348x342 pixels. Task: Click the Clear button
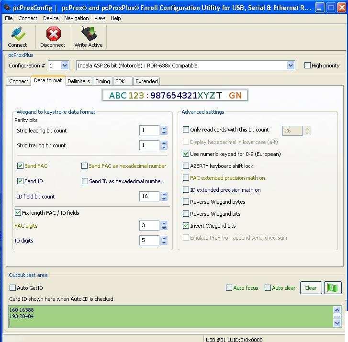tap(311, 288)
